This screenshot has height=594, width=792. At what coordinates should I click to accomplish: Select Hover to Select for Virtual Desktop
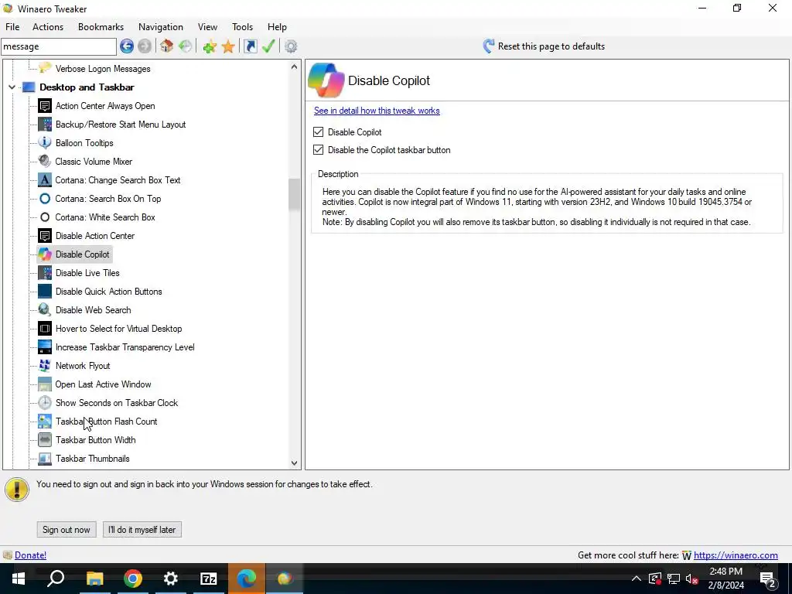point(118,329)
